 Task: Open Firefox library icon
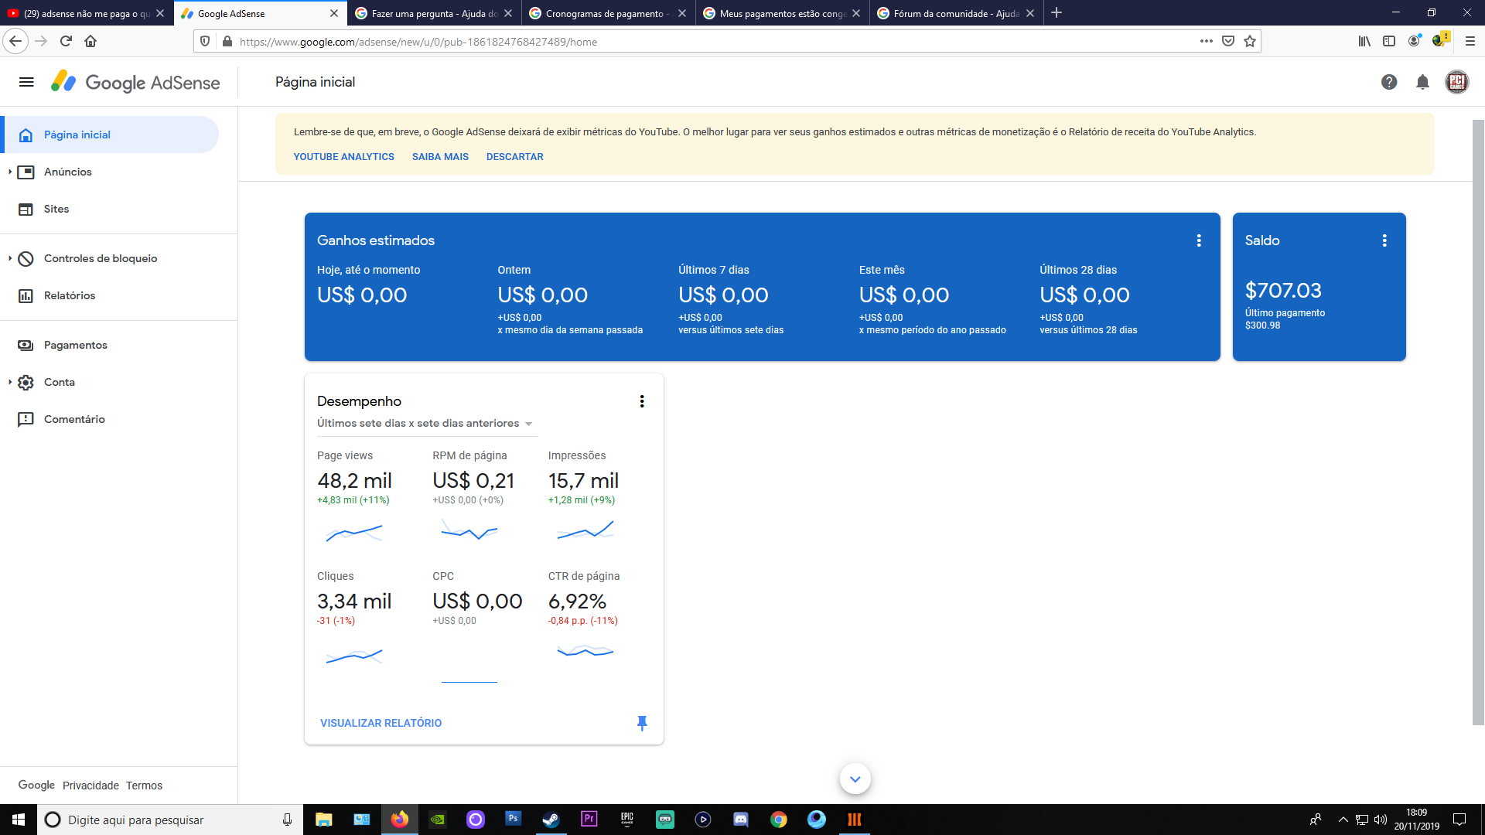[1364, 41]
